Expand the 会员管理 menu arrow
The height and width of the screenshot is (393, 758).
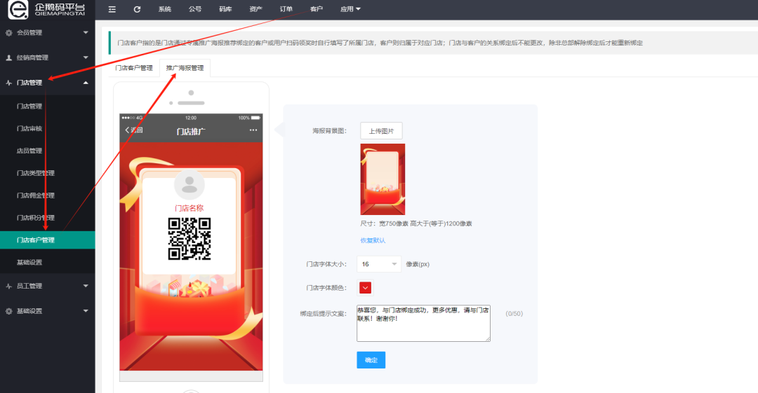(86, 33)
